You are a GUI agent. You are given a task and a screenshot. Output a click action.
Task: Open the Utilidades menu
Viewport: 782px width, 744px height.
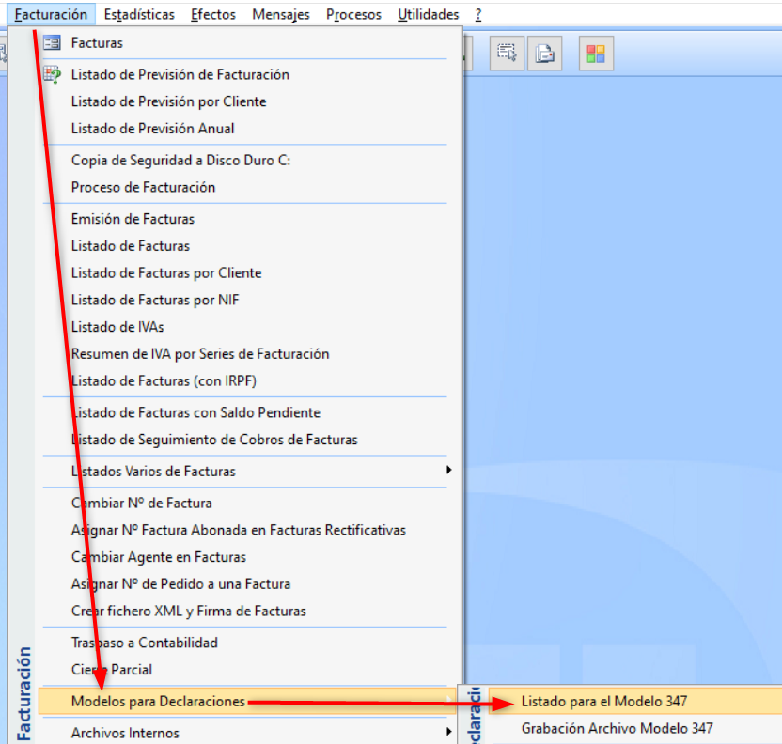[x=428, y=14]
